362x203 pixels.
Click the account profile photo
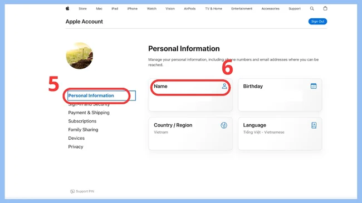click(x=80, y=55)
